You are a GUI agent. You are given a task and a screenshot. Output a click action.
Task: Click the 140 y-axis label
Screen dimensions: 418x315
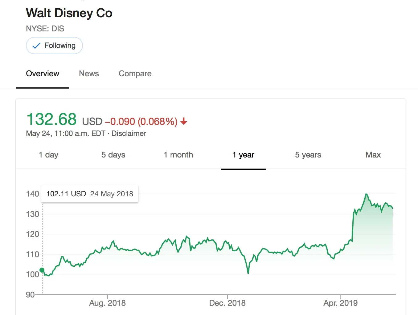click(x=32, y=194)
